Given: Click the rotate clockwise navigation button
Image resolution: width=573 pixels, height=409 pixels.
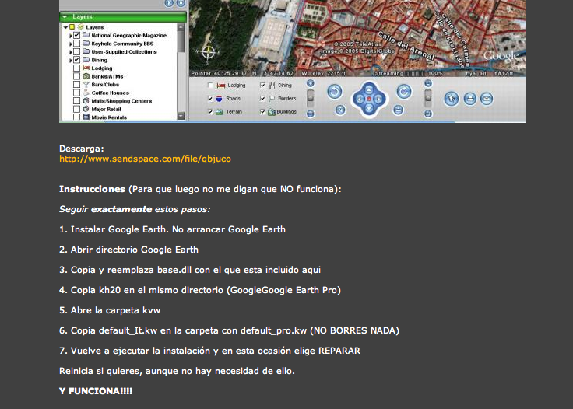Looking at the screenshot, I should point(404,92).
